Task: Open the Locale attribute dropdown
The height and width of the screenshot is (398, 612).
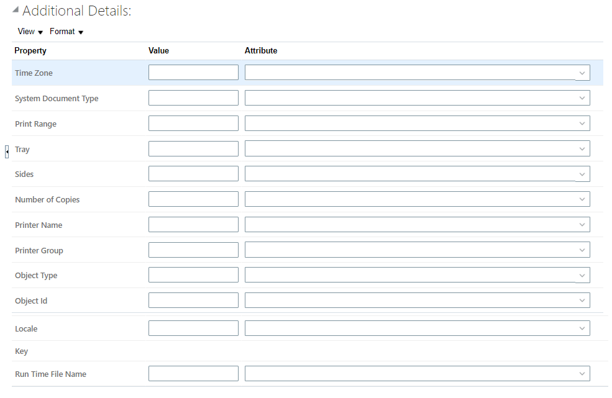Action: tap(582, 328)
